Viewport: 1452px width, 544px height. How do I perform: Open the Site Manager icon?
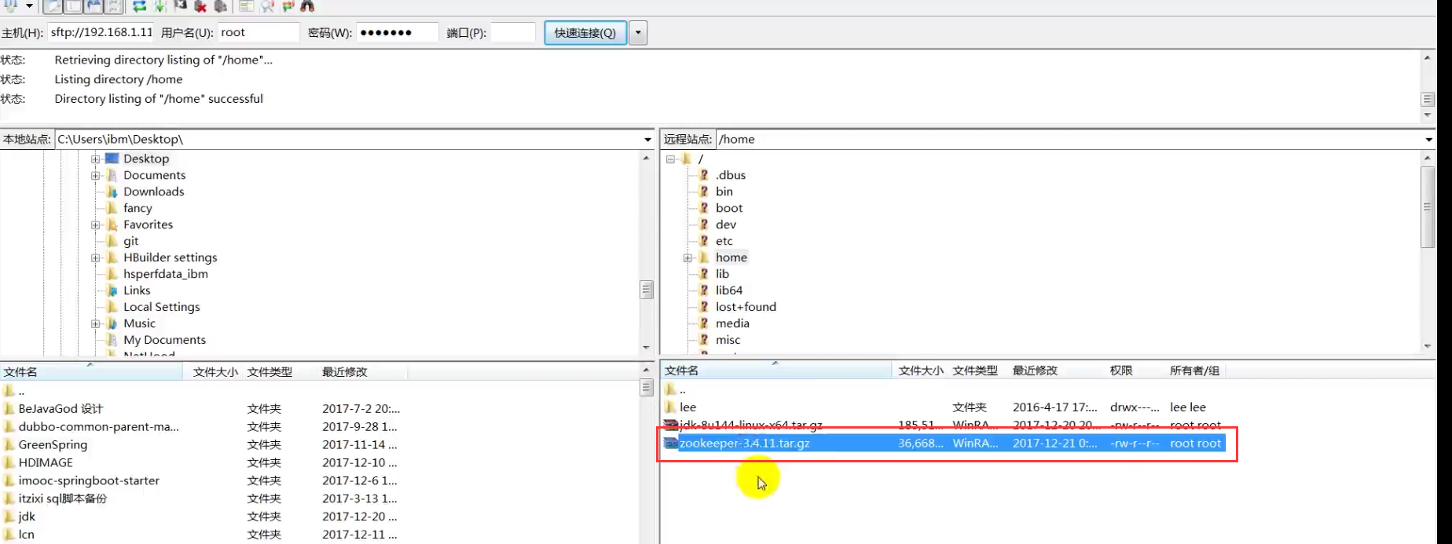pos(11,5)
